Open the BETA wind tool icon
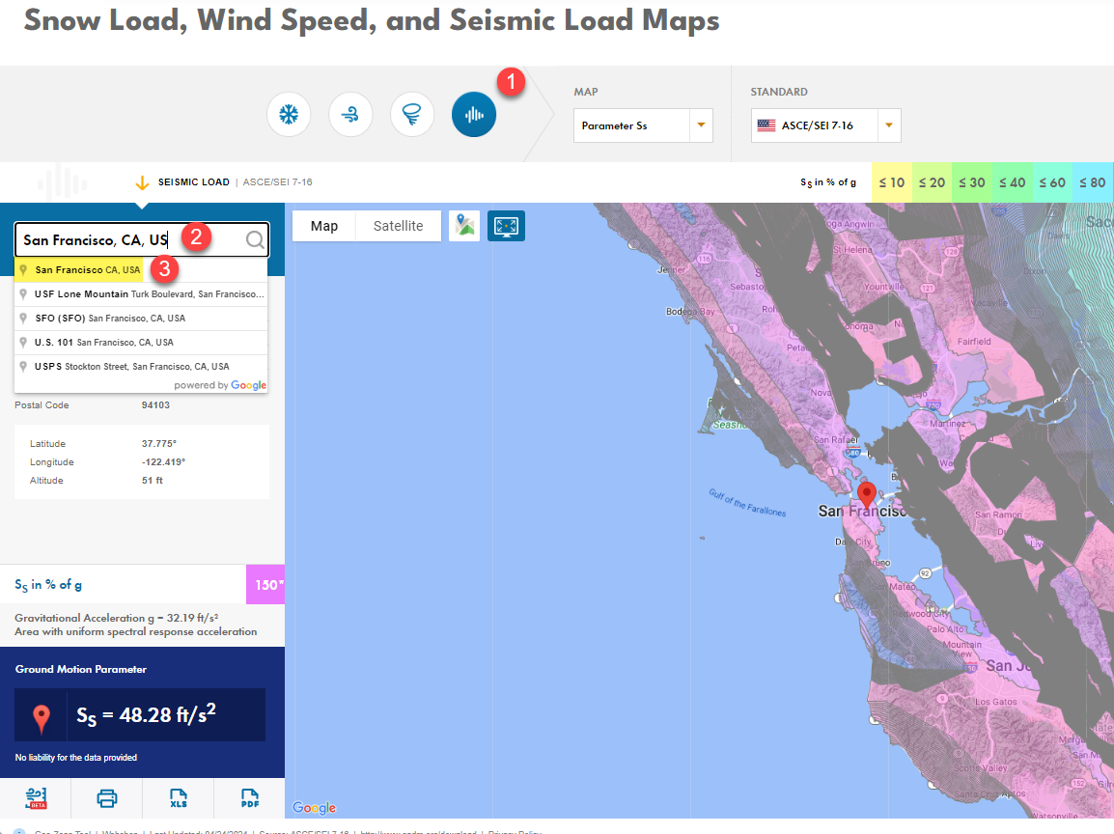Screen dimensions: 1114x834 (36, 799)
